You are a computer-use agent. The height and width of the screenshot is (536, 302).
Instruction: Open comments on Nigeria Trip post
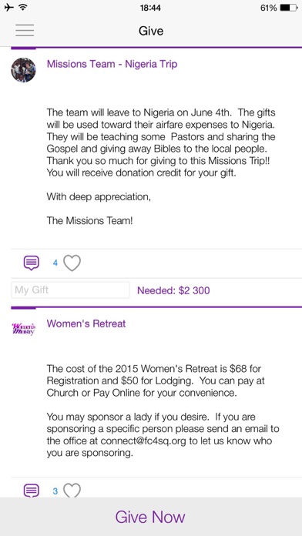31,263
